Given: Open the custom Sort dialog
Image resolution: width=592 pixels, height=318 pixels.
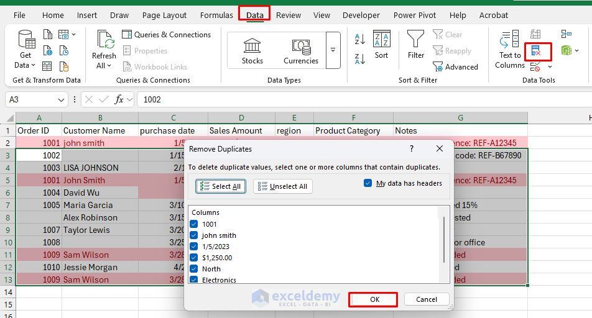Looking at the screenshot, I should (381, 45).
